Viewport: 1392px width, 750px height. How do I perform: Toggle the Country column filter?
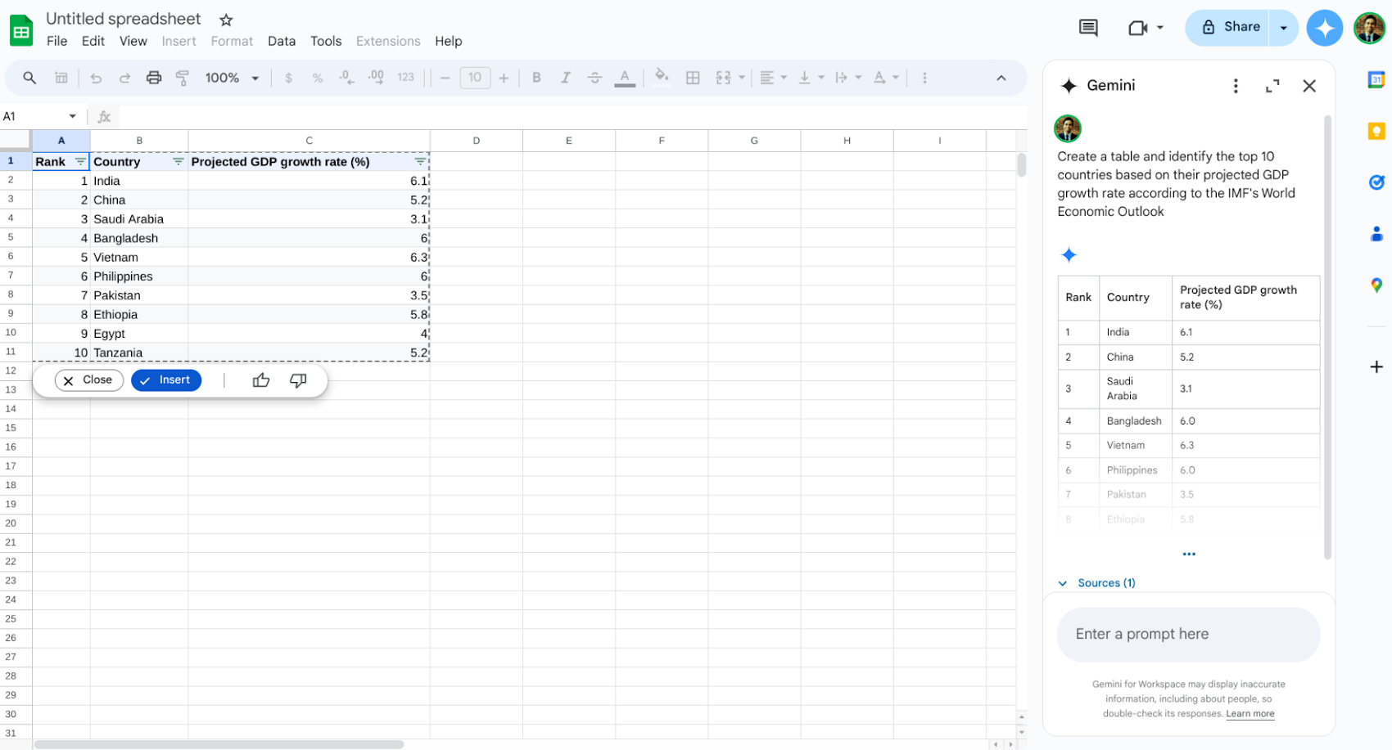point(178,162)
